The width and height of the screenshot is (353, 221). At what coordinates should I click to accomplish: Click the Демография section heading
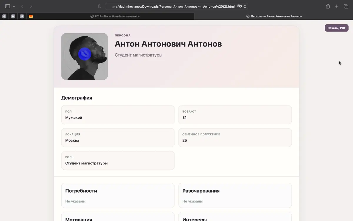76,98
